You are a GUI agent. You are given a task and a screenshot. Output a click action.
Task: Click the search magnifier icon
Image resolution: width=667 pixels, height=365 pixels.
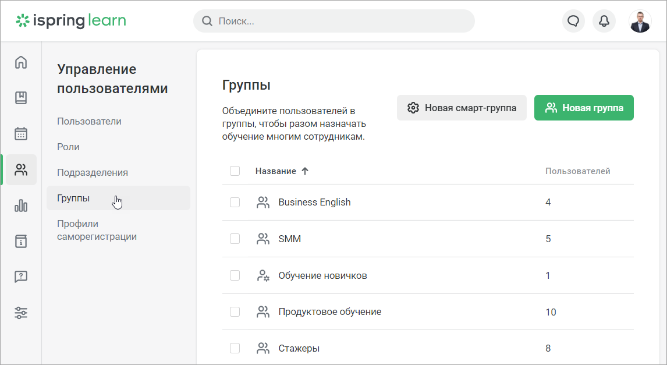pyautogui.click(x=207, y=22)
